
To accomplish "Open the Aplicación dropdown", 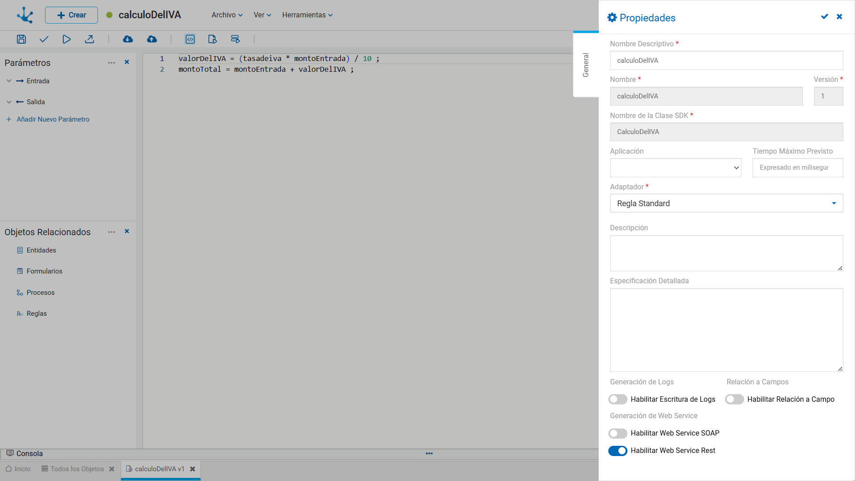I will click(x=676, y=168).
